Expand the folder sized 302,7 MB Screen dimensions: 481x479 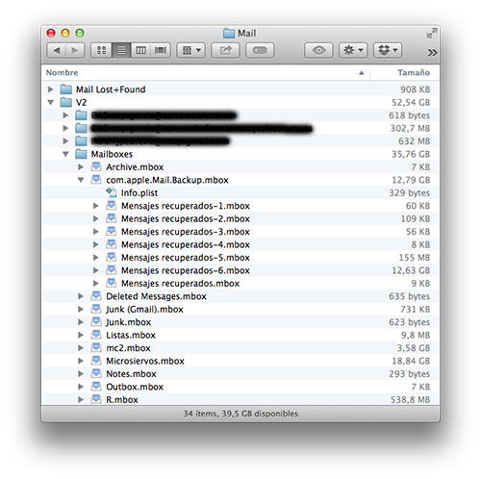click(x=65, y=128)
